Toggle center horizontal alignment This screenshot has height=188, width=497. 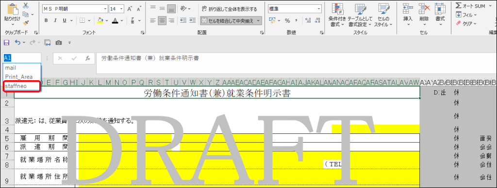click(163, 20)
